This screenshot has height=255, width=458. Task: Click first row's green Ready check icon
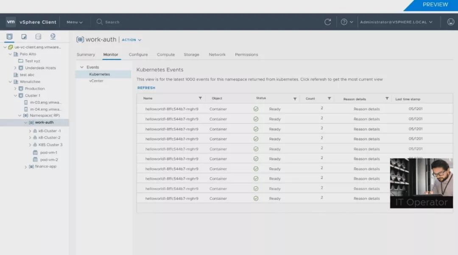click(x=256, y=109)
